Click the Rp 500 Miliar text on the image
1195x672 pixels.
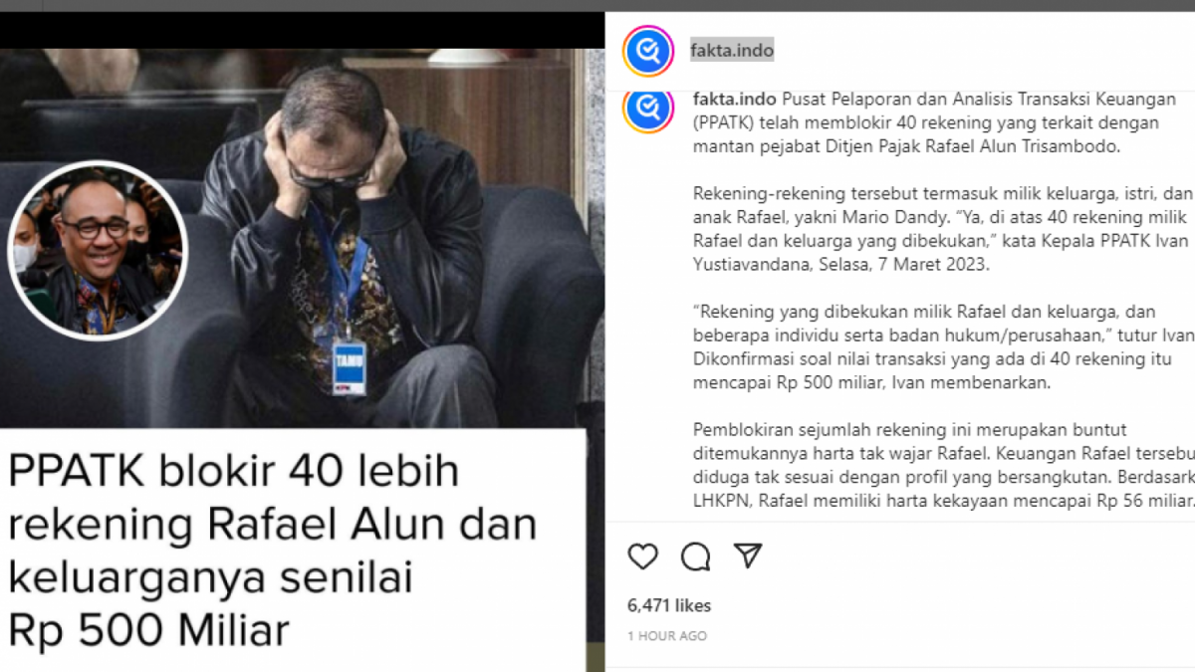[148, 630]
